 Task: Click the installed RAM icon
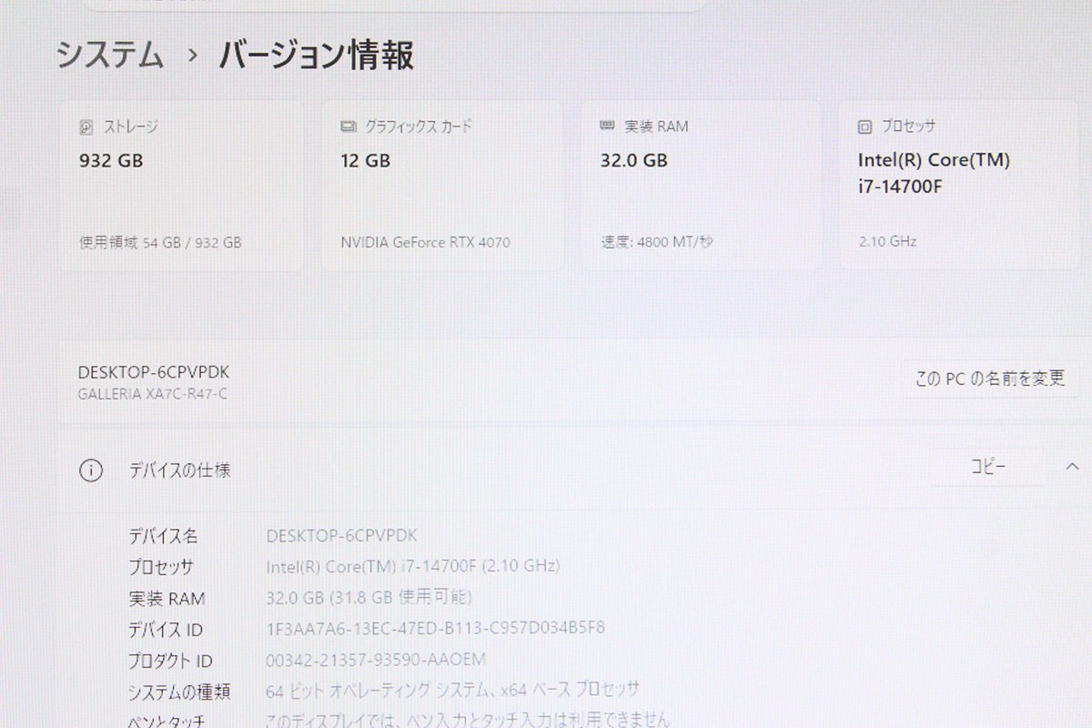coord(608,126)
